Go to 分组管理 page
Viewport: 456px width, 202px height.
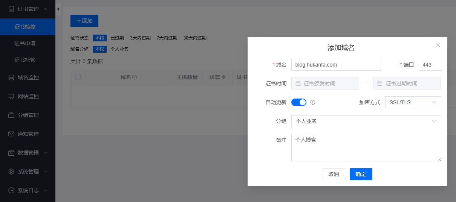point(28,115)
